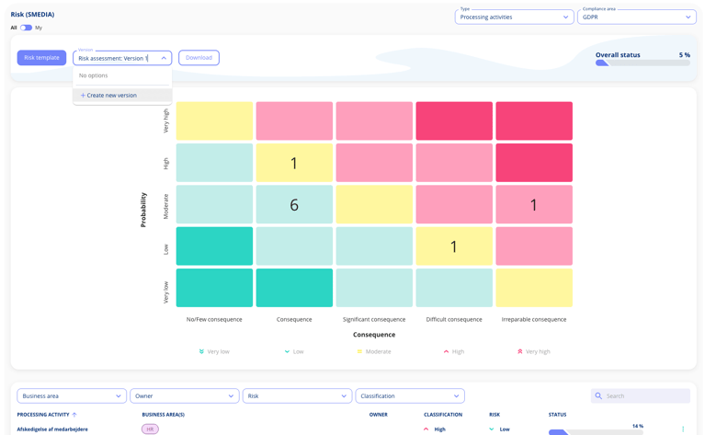Open the Version dropdown field
This screenshot has width=705, height=435.
(x=122, y=58)
